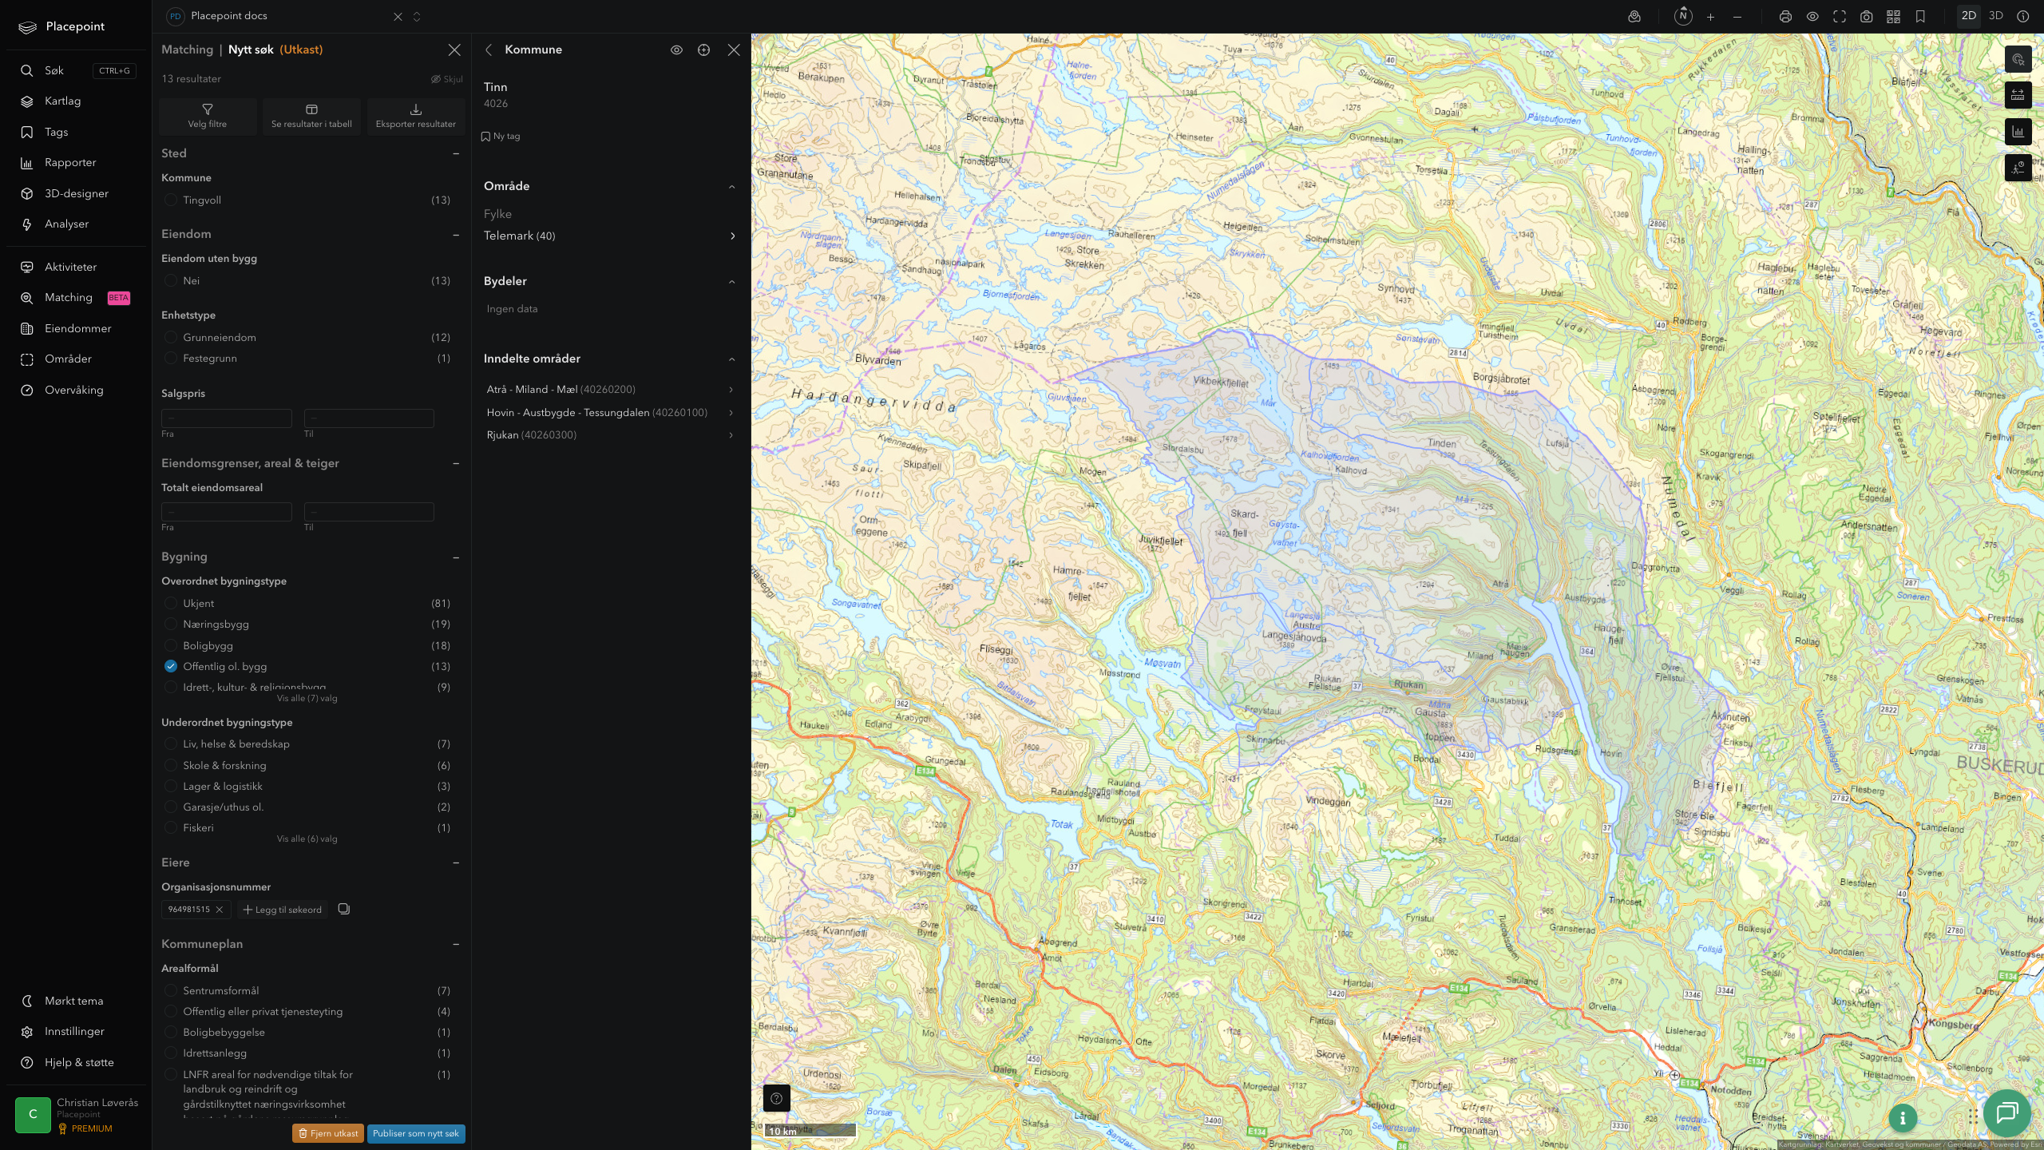Check Sentrumsformål arealformål filter
The width and height of the screenshot is (2044, 1150).
pos(171,990)
